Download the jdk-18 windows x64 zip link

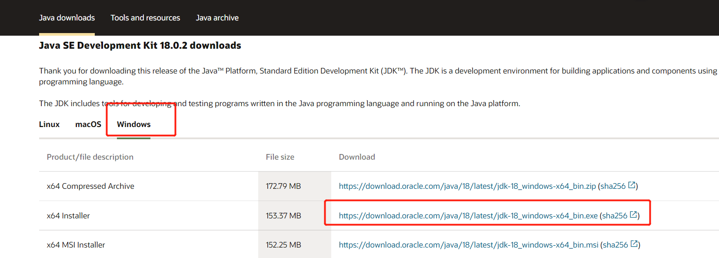467,186
